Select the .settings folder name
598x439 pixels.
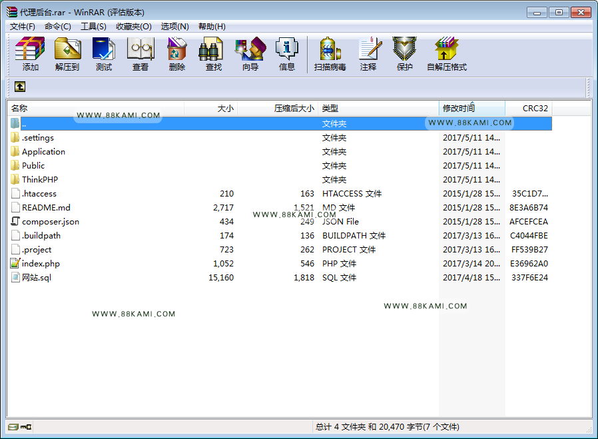pyautogui.click(x=38, y=138)
